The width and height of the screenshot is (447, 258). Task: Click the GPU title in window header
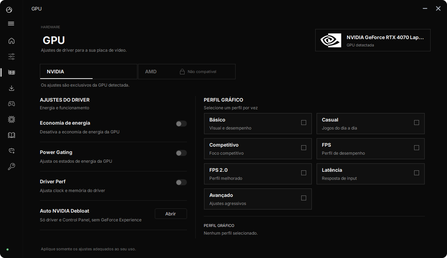(x=36, y=9)
